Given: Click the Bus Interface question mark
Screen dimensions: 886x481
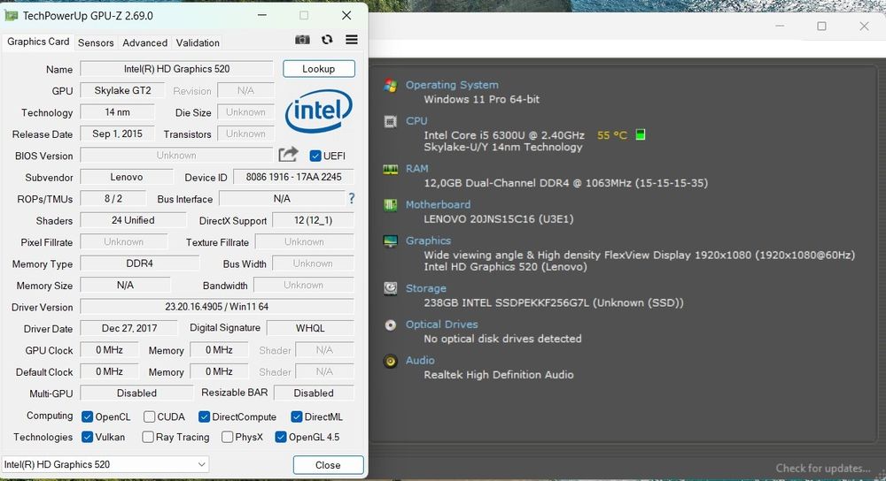Looking at the screenshot, I should tap(352, 198).
